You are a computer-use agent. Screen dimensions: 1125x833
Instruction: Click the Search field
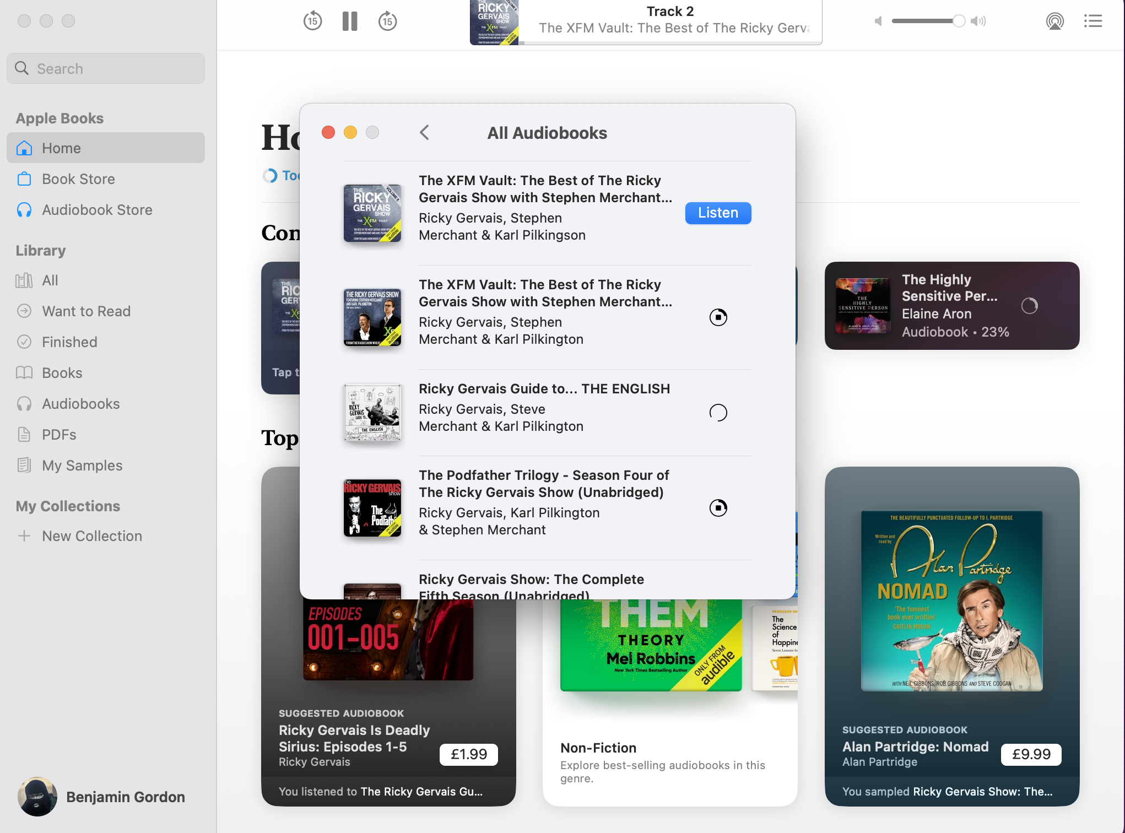point(106,69)
